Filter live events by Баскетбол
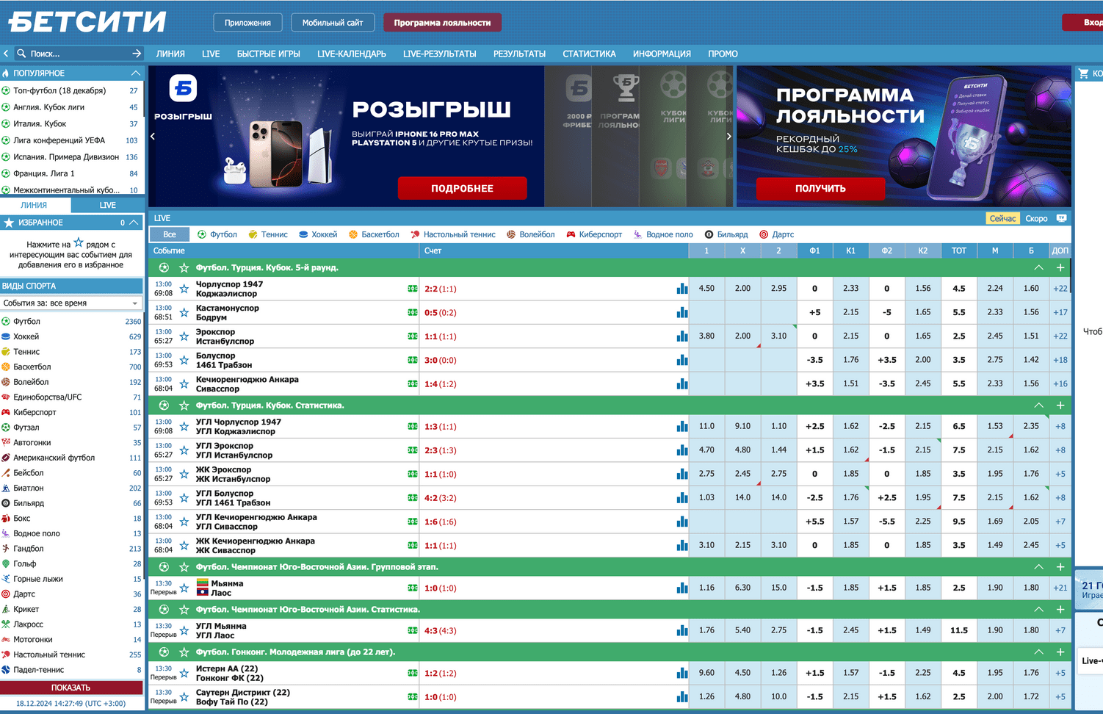Viewport: 1103px width, 714px height. (x=374, y=234)
